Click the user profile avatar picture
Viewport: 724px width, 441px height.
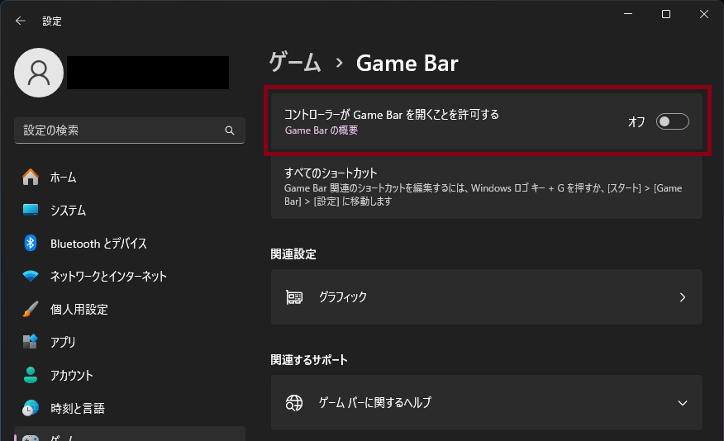coord(39,73)
